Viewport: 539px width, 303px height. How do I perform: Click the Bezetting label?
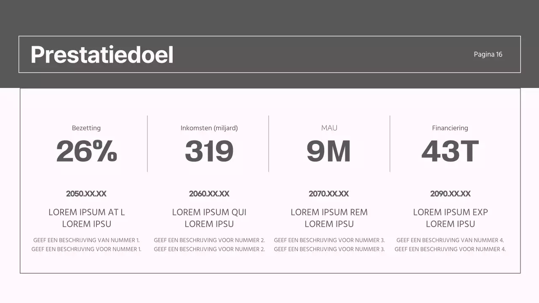click(x=86, y=128)
